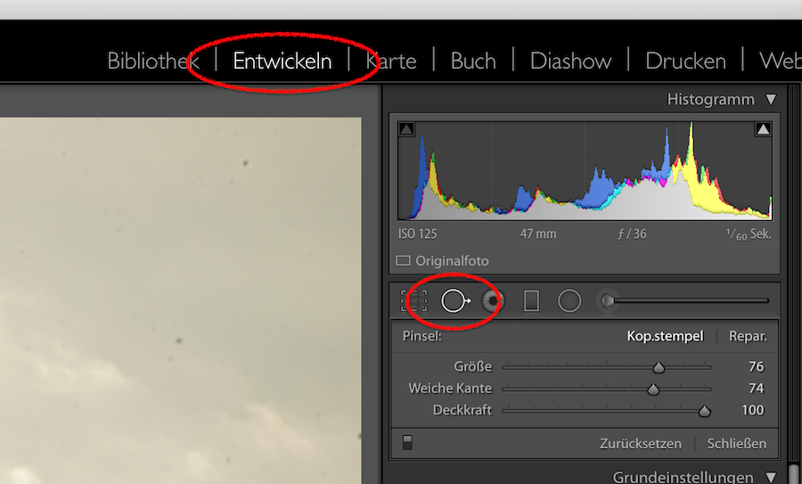Activate the spot removal tool icon

point(455,301)
